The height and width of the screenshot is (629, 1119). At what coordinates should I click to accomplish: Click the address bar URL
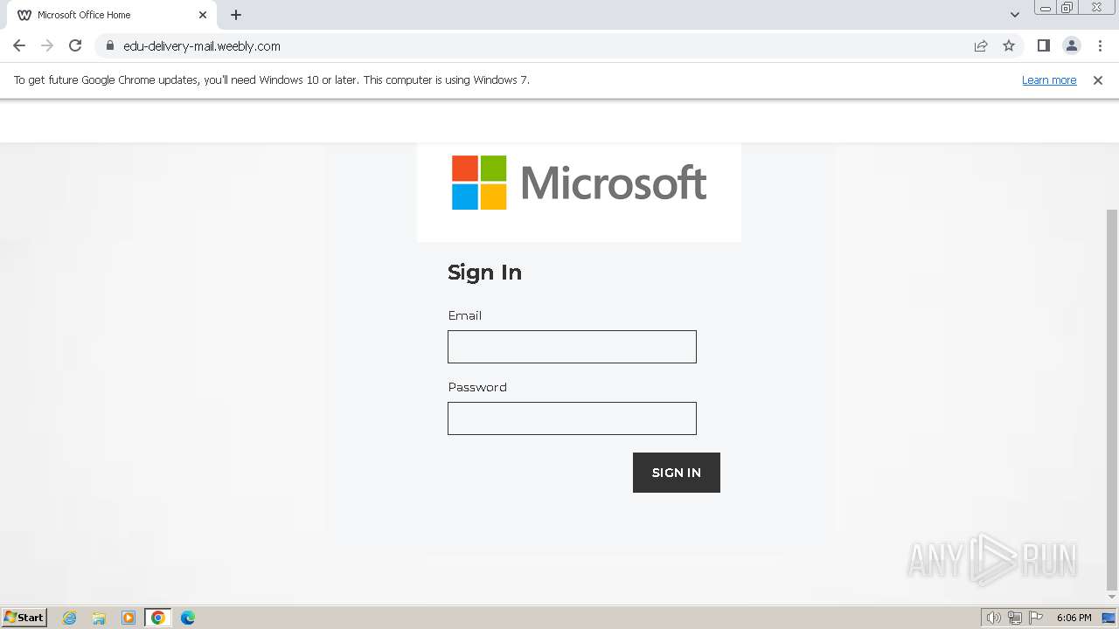point(202,45)
